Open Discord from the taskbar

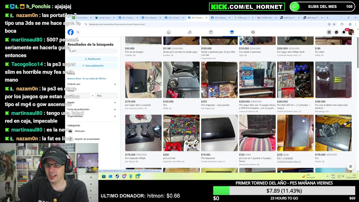click(124, 176)
